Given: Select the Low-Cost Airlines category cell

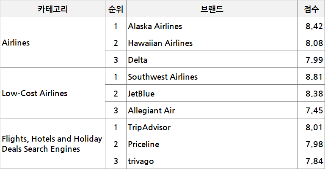Looking at the screenshot, I should tap(35, 93).
